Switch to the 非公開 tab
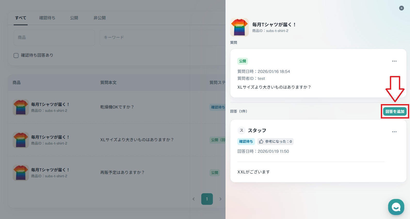Image resolution: width=410 pixels, height=219 pixels. tap(99, 18)
